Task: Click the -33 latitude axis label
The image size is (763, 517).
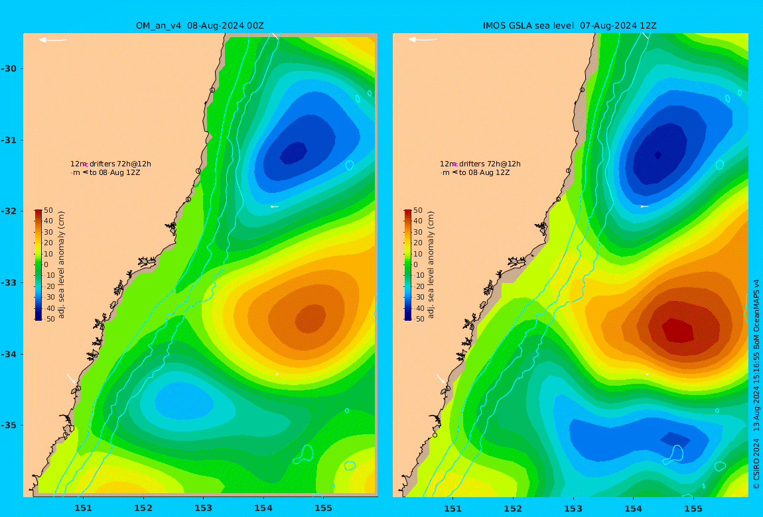Action: [x=9, y=282]
